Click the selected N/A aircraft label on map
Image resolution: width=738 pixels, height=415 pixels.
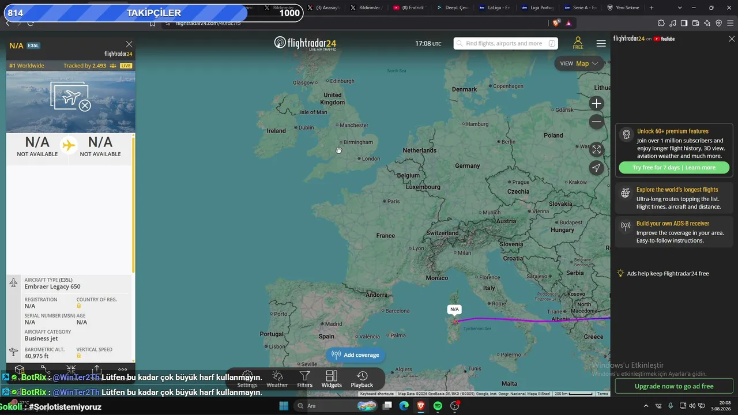(x=454, y=310)
